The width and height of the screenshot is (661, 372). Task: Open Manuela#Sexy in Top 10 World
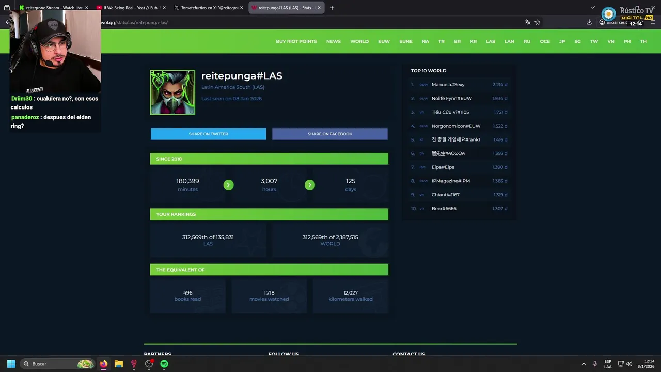pos(448,84)
